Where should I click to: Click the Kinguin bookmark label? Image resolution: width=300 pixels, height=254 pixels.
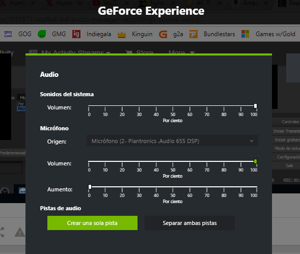(142, 34)
